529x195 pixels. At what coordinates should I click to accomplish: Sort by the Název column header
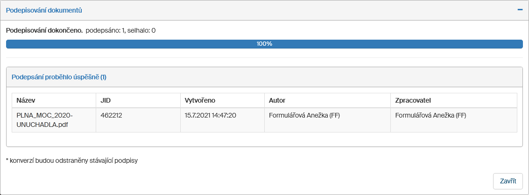26,100
